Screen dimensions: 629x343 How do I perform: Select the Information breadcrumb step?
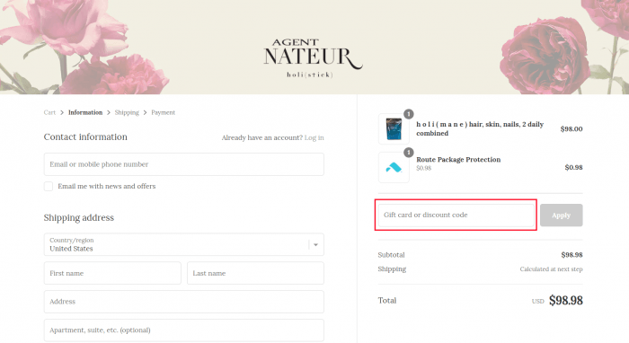pos(85,112)
